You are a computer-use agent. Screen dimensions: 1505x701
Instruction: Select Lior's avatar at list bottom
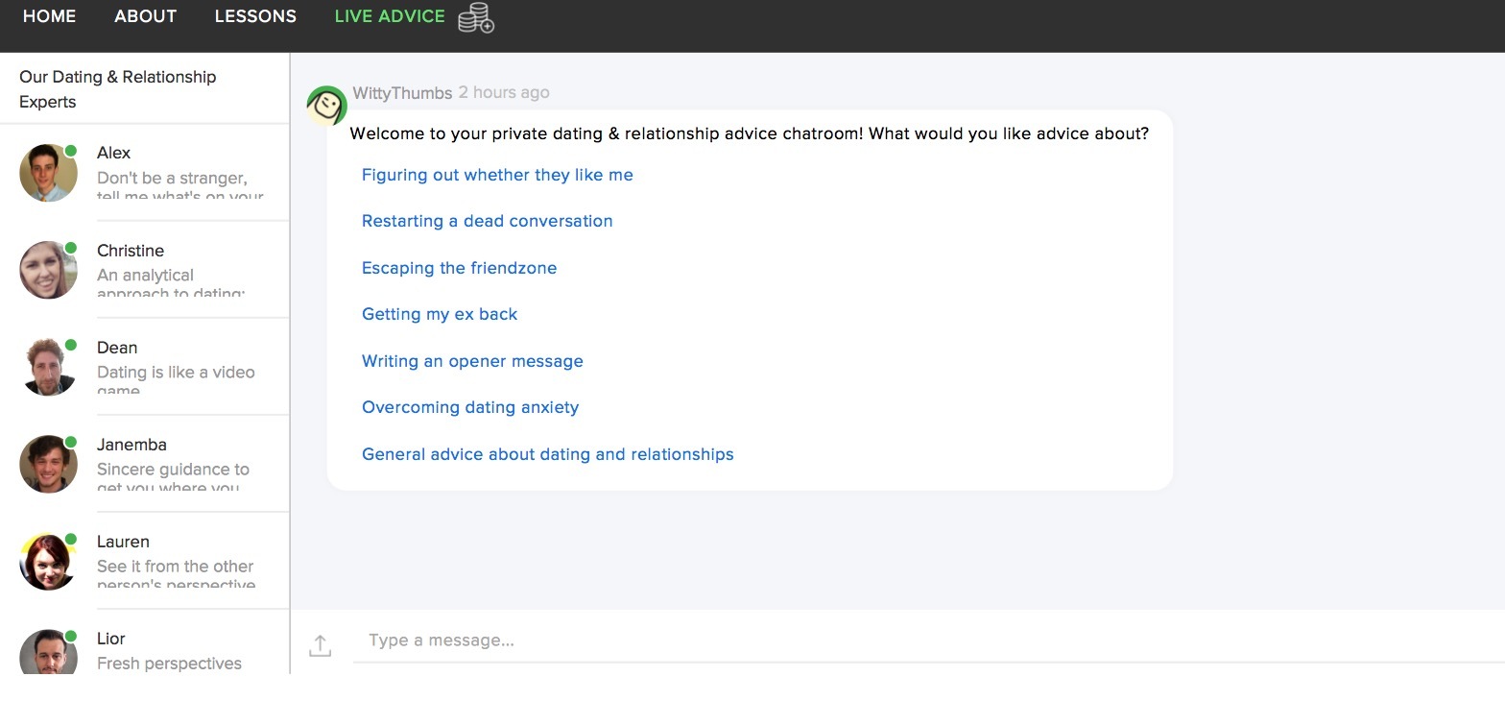(48, 654)
